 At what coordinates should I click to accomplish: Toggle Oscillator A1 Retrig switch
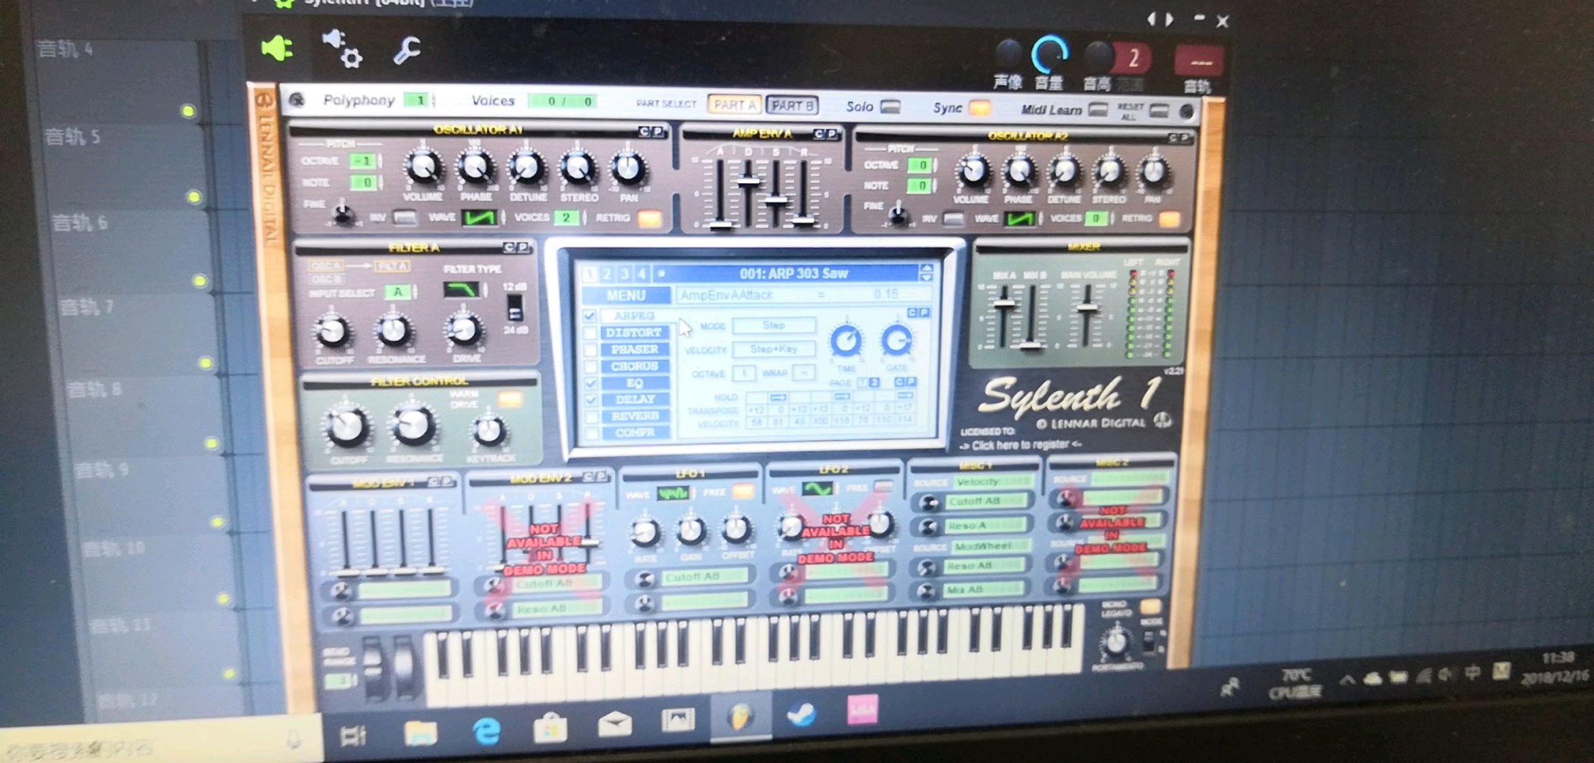(649, 219)
